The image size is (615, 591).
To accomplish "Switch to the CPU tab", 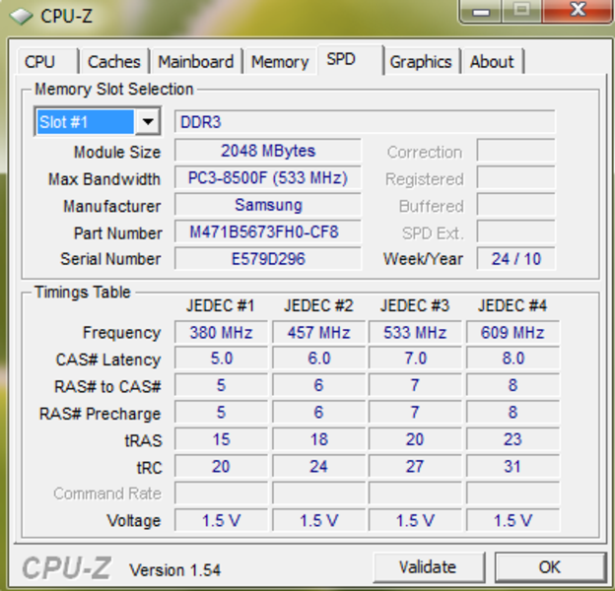I will [46, 61].
